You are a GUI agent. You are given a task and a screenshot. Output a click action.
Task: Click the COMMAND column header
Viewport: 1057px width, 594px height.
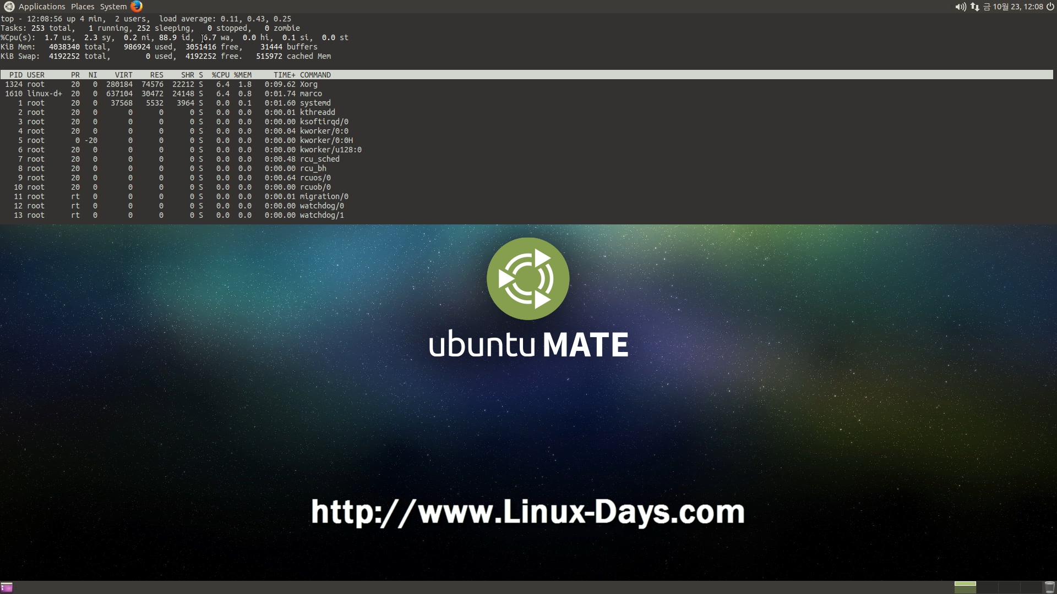315,75
